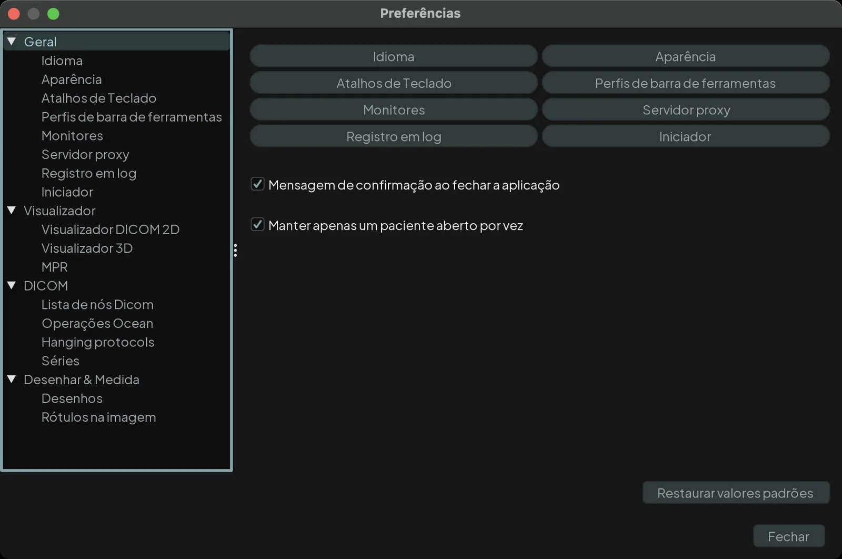
Task: Select Iniciador in the tree
Action: [x=67, y=192]
